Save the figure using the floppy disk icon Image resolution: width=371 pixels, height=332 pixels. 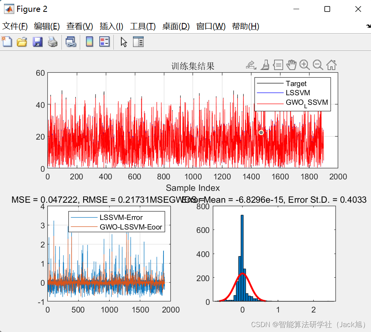pyautogui.click(x=37, y=42)
